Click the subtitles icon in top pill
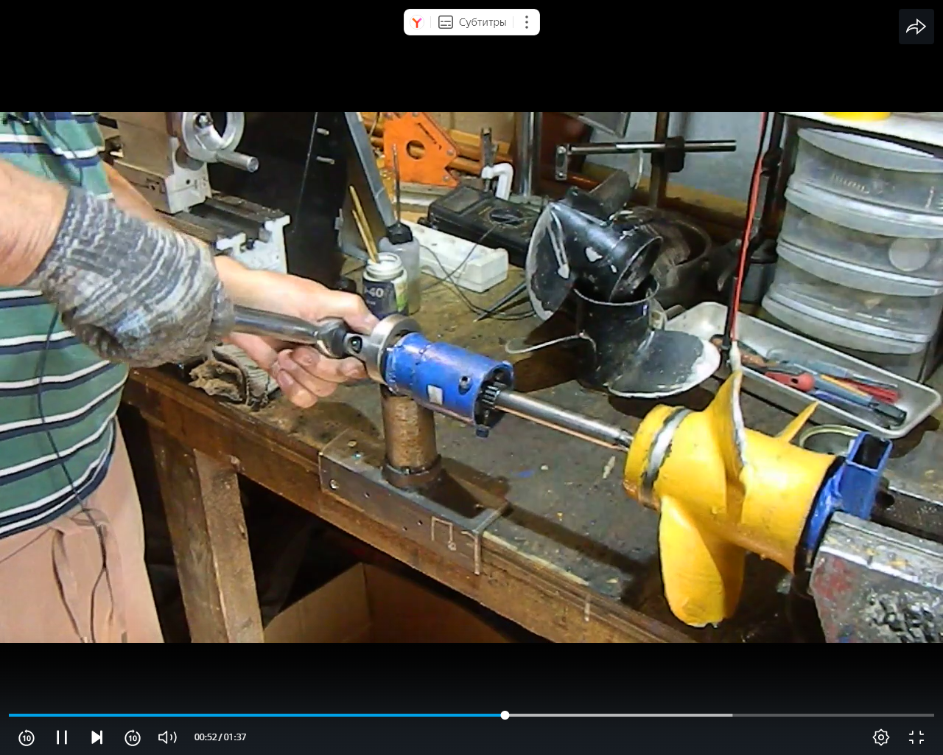Screen dimensions: 943x755 (x=446, y=22)
